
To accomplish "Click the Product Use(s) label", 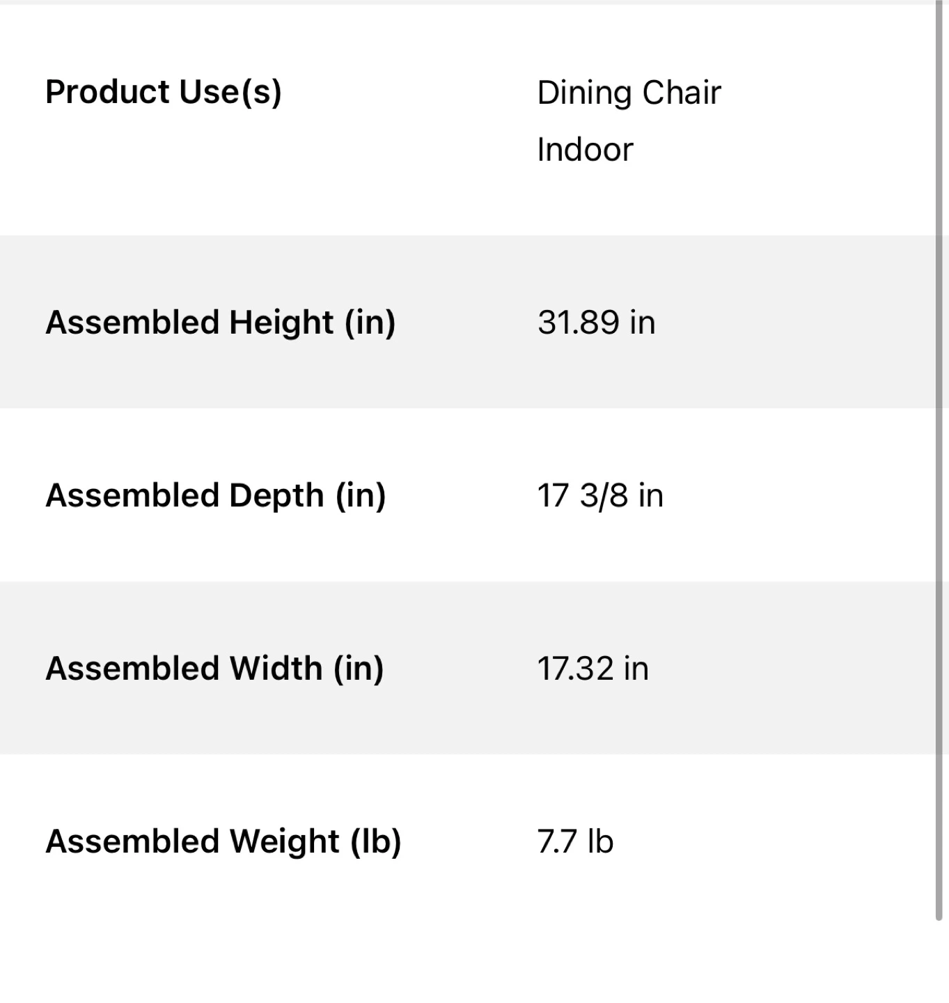I will click(164, 92).
